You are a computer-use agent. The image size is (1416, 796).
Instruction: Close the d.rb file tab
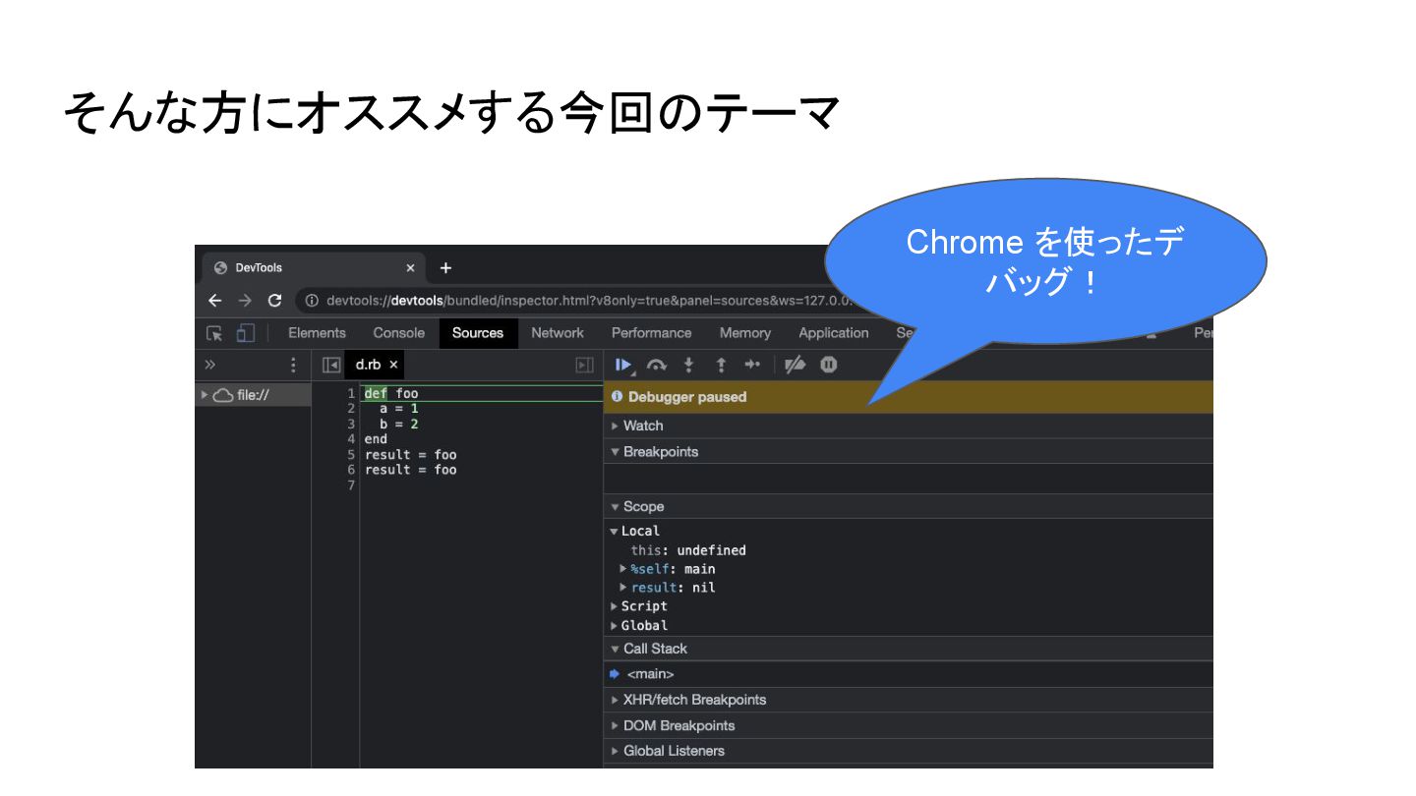[393, 365]
